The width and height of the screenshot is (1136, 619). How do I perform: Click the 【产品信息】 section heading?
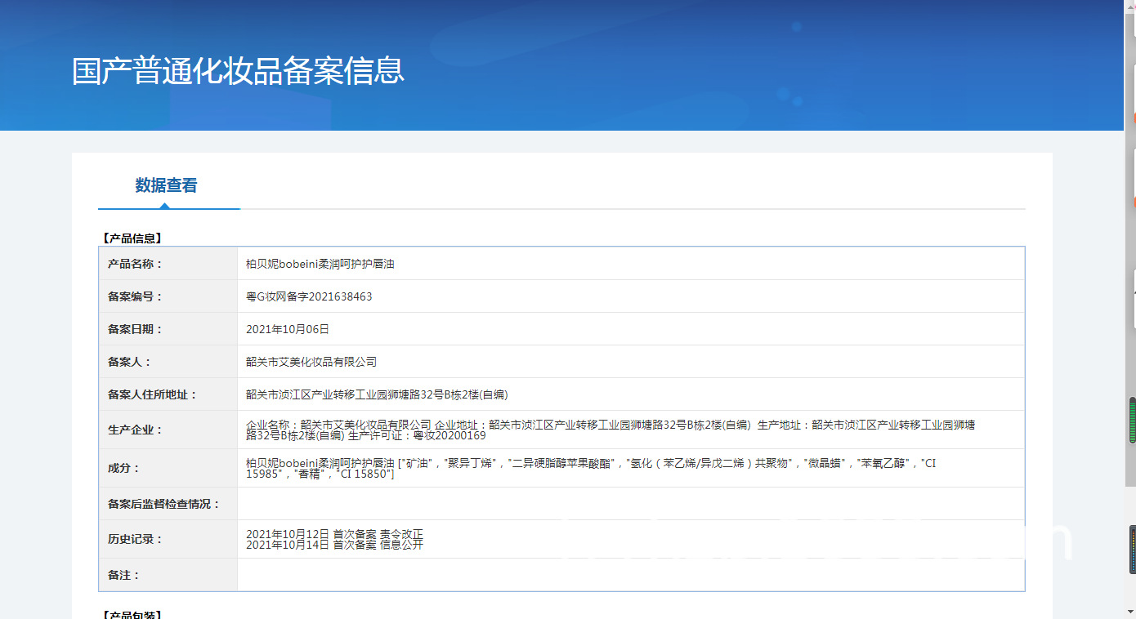point(132,238)
